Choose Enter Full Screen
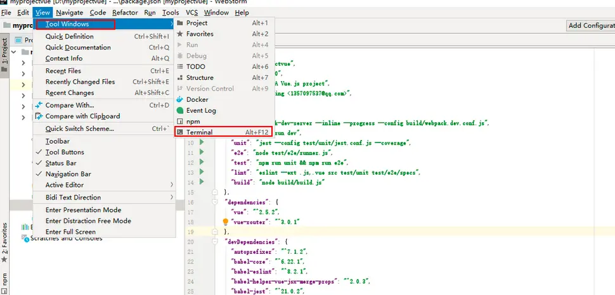The image size is (615, 295). tap(104, 232)
